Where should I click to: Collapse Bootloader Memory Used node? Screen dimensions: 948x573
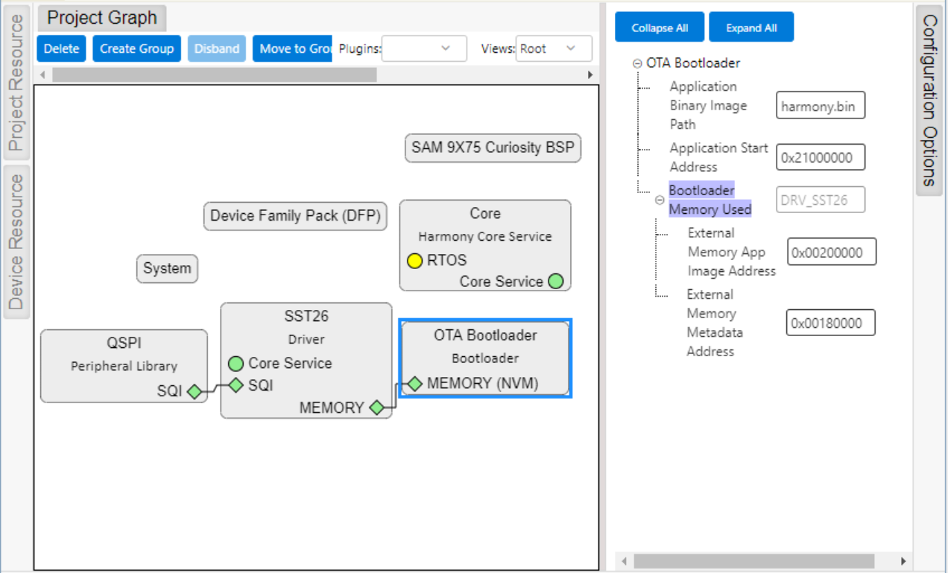coord(660,200)
